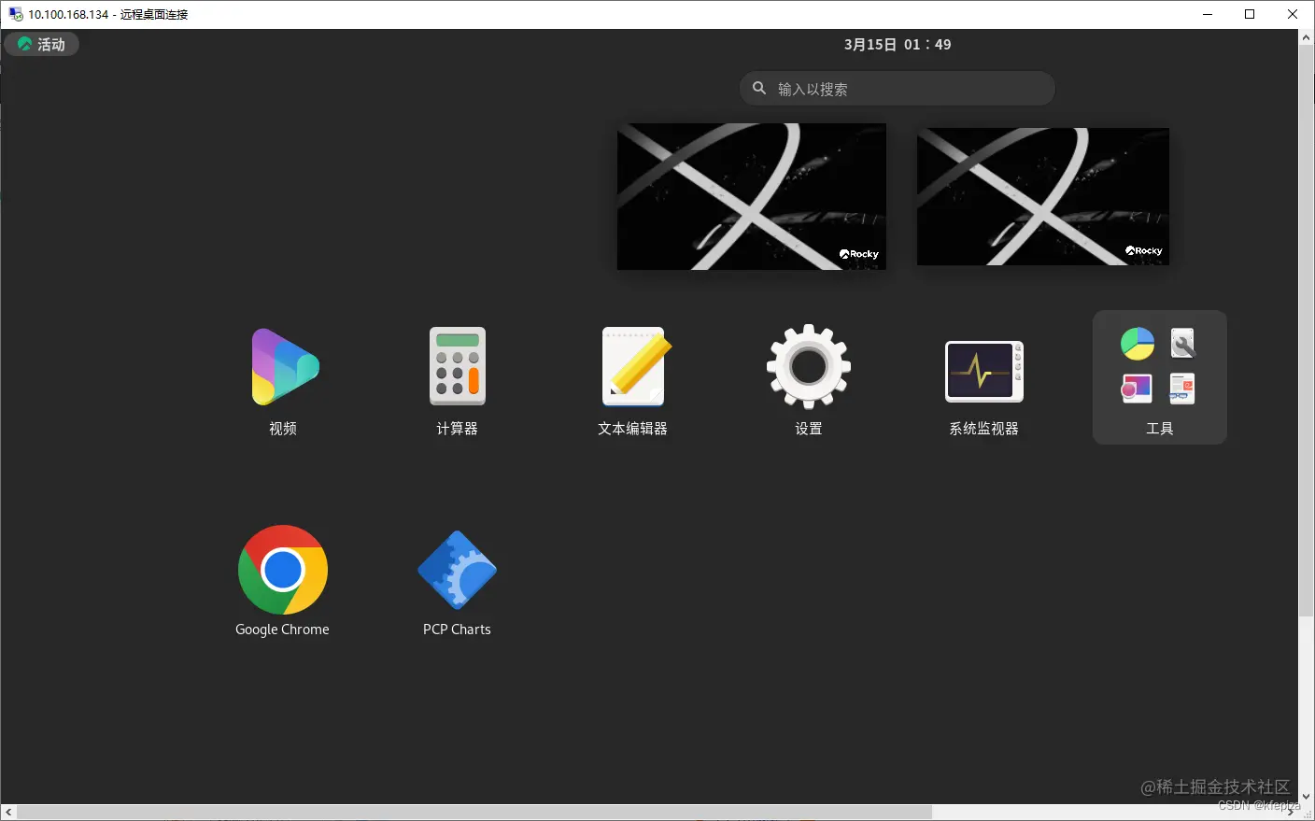Viewport: 1315px width, 821px height.
Task: Click the 工具 folder label
Action: point(1159,429)
